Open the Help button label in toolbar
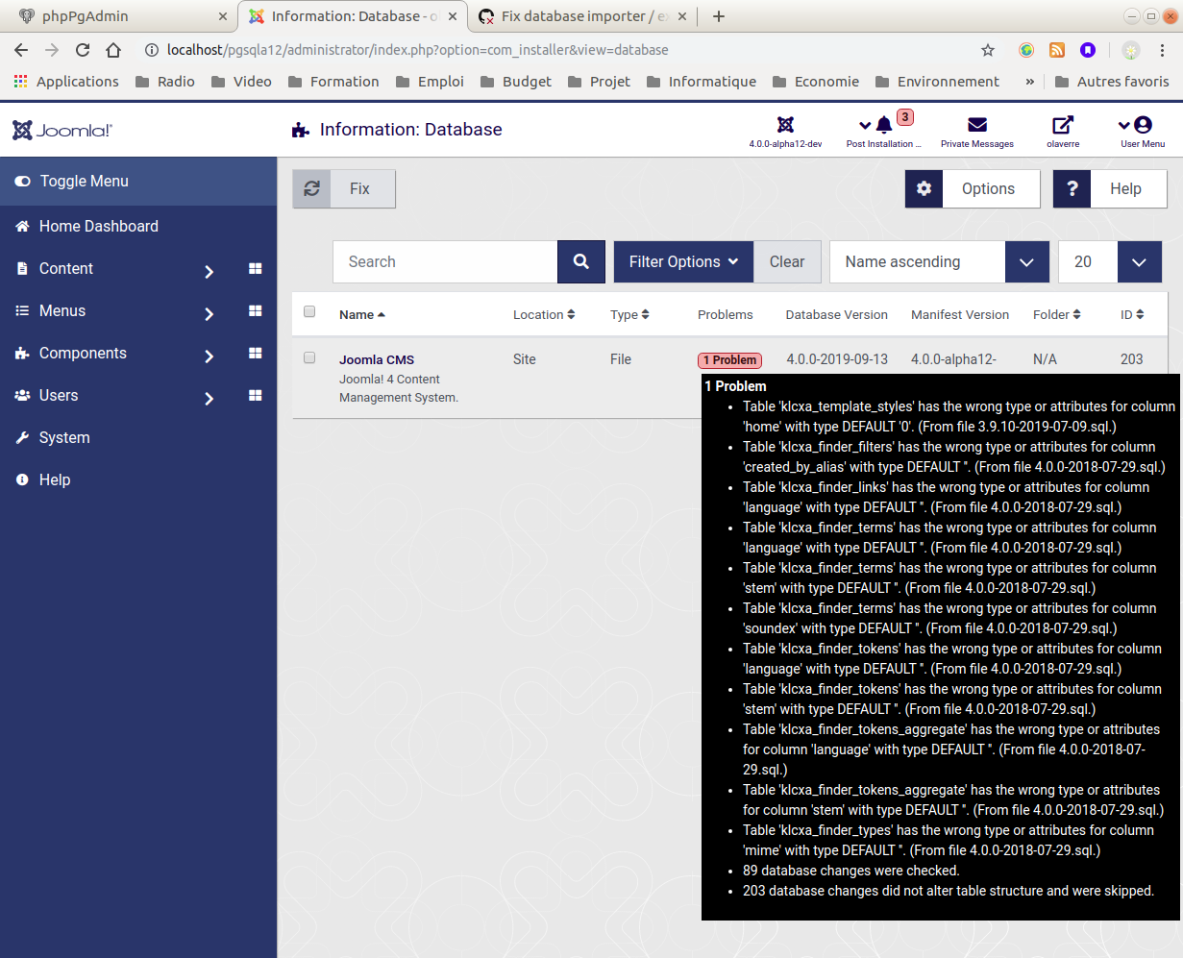 tap(1125, 189)
